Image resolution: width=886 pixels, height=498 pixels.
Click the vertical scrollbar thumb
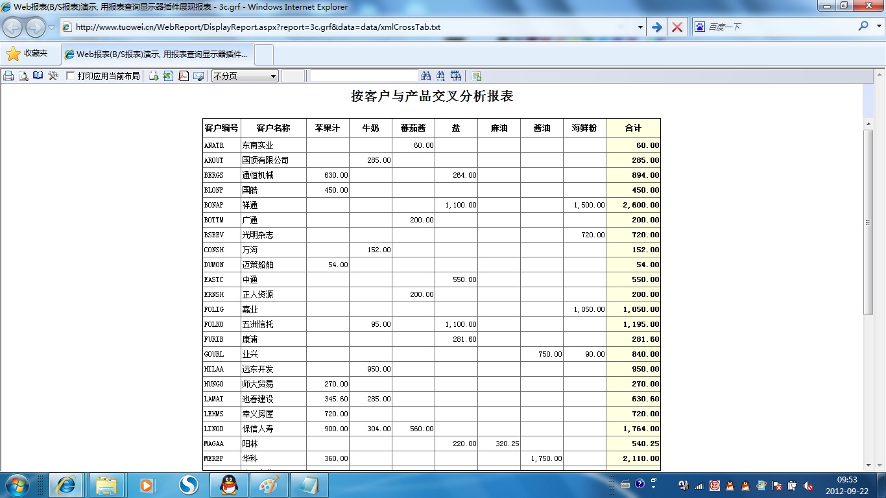pos(868,222)
